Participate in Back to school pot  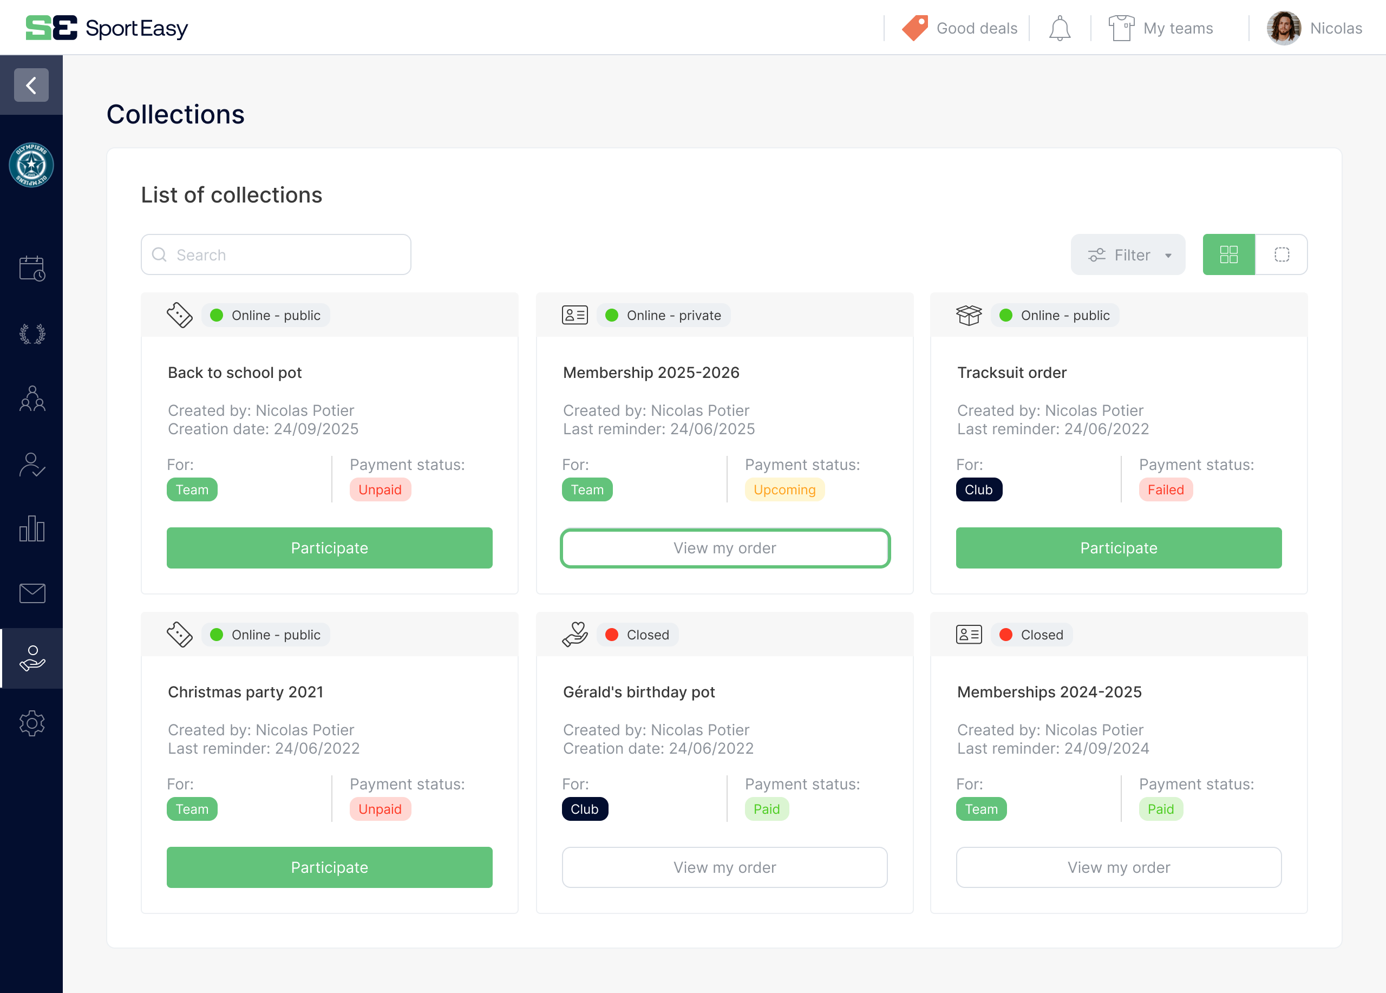(x=329, y=548)
